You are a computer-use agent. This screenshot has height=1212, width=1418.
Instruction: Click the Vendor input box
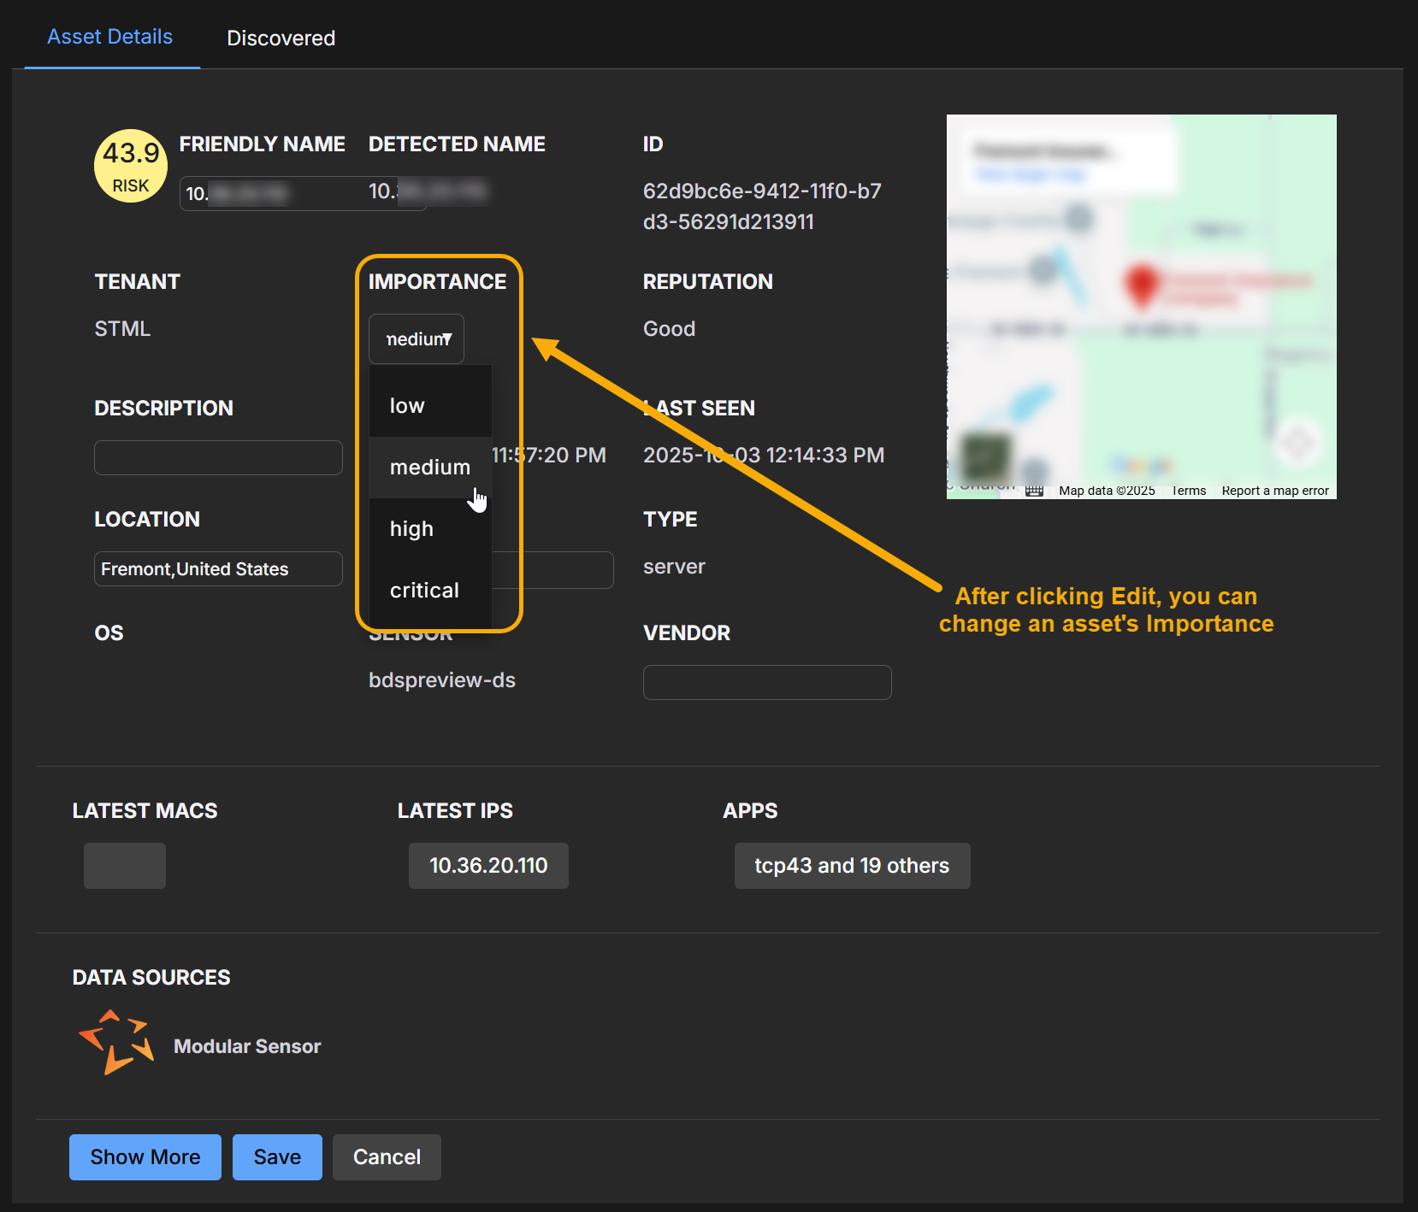pos(767,683)
